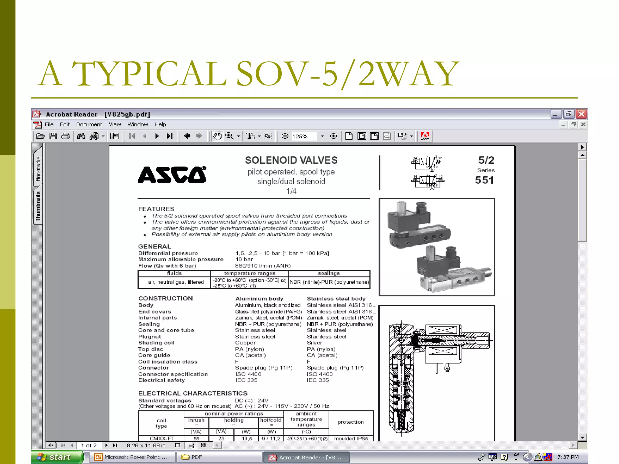Image resolution: width=619 pixels, height=464 pixels.
Task: Click the Adobe logo toolbar icon
Action: click(x=425, y=136)
